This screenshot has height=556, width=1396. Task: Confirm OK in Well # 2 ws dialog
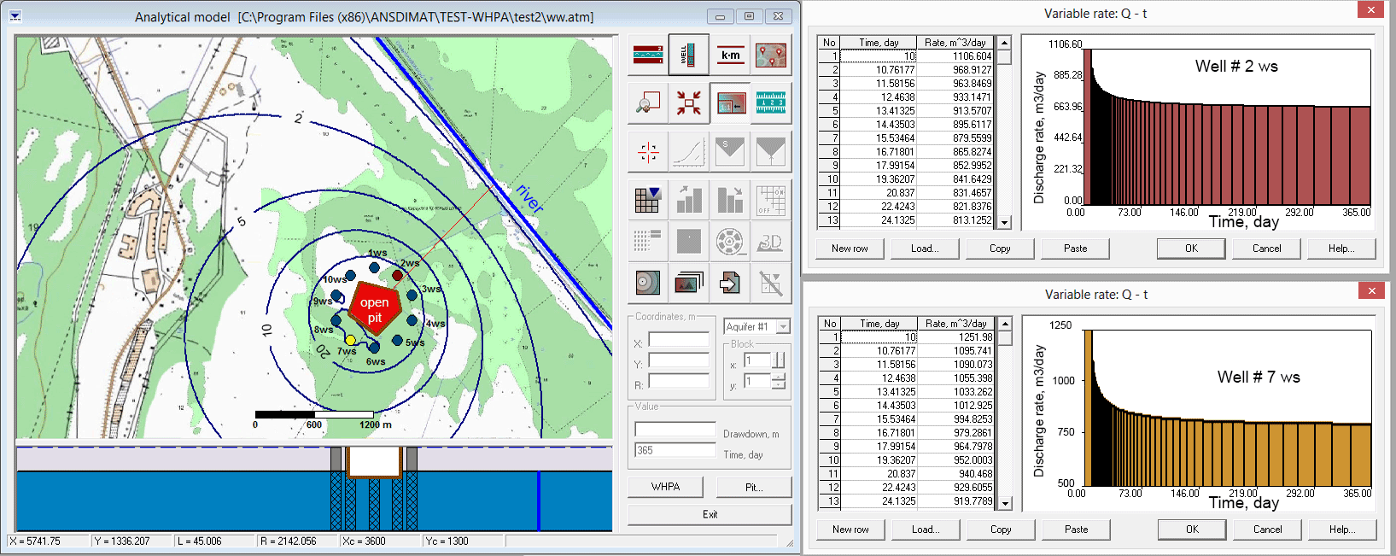point(1191,249)
